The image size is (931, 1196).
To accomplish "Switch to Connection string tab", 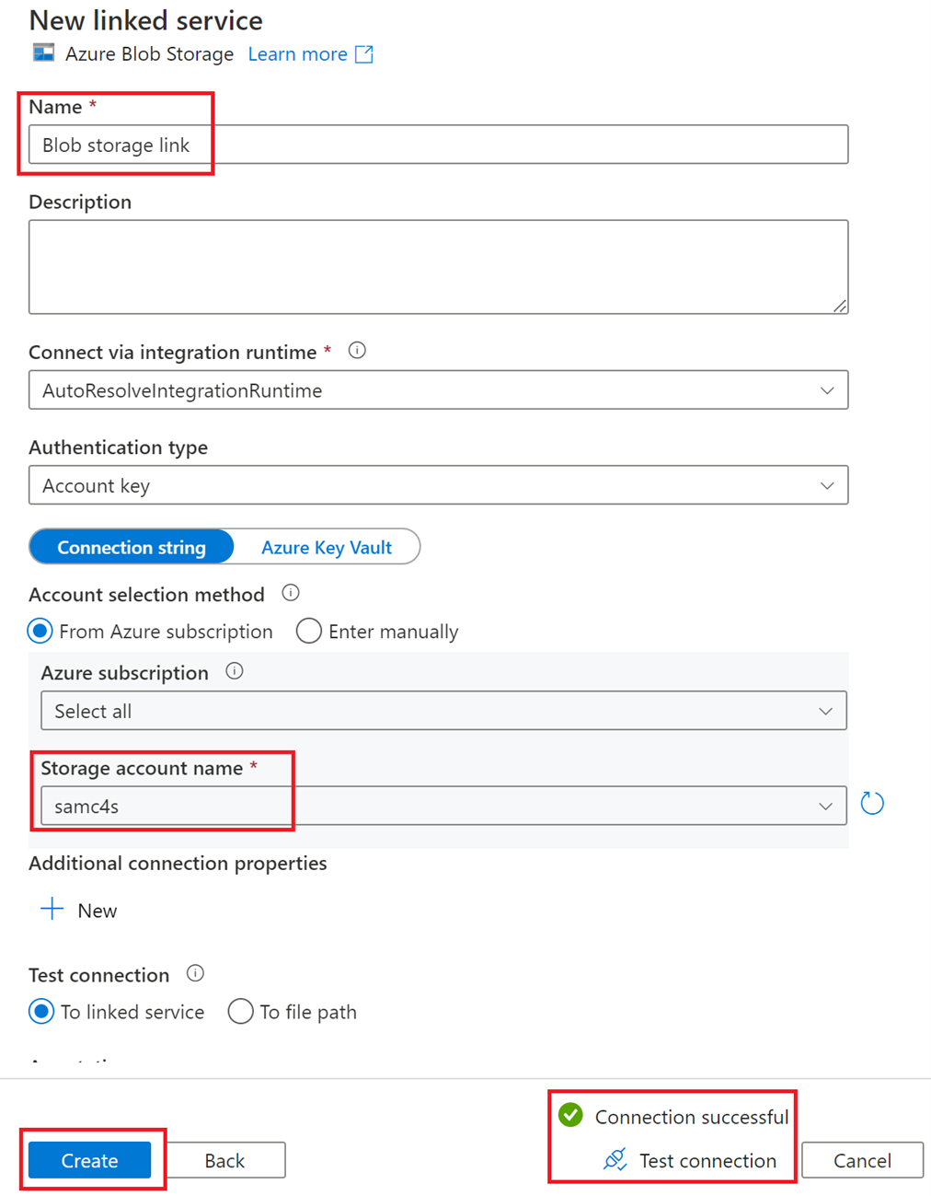I will (132, 547).
